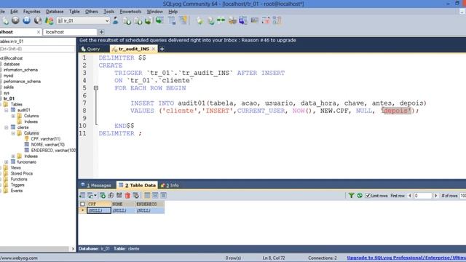Open the Database menu
This screenshot has height=262, width=466.
pyautogui.click(x=55, y=12)
